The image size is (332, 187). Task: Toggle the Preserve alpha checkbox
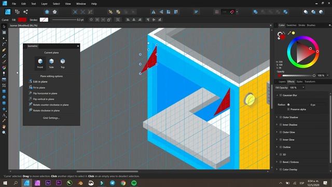288,109
